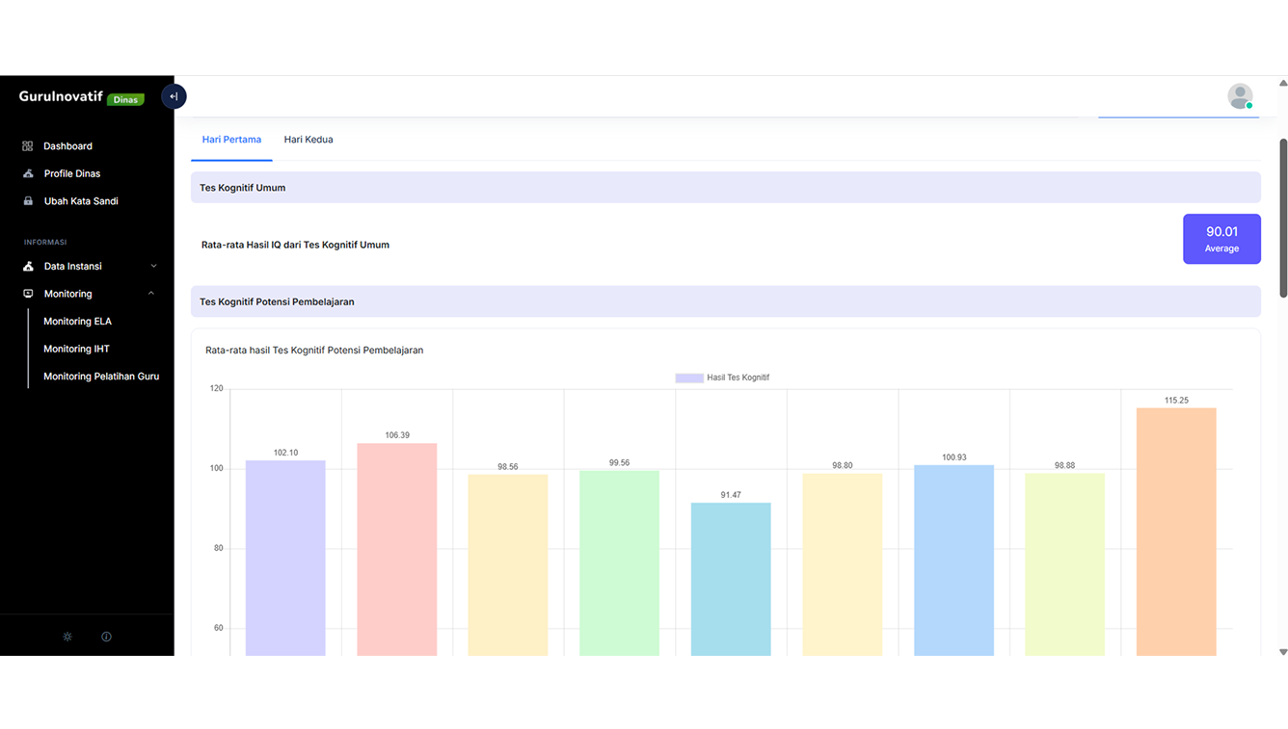This screenshot has width=1288, height=729.
Task: Expand the Data Instansi chevron
Action: pos(153,267)
